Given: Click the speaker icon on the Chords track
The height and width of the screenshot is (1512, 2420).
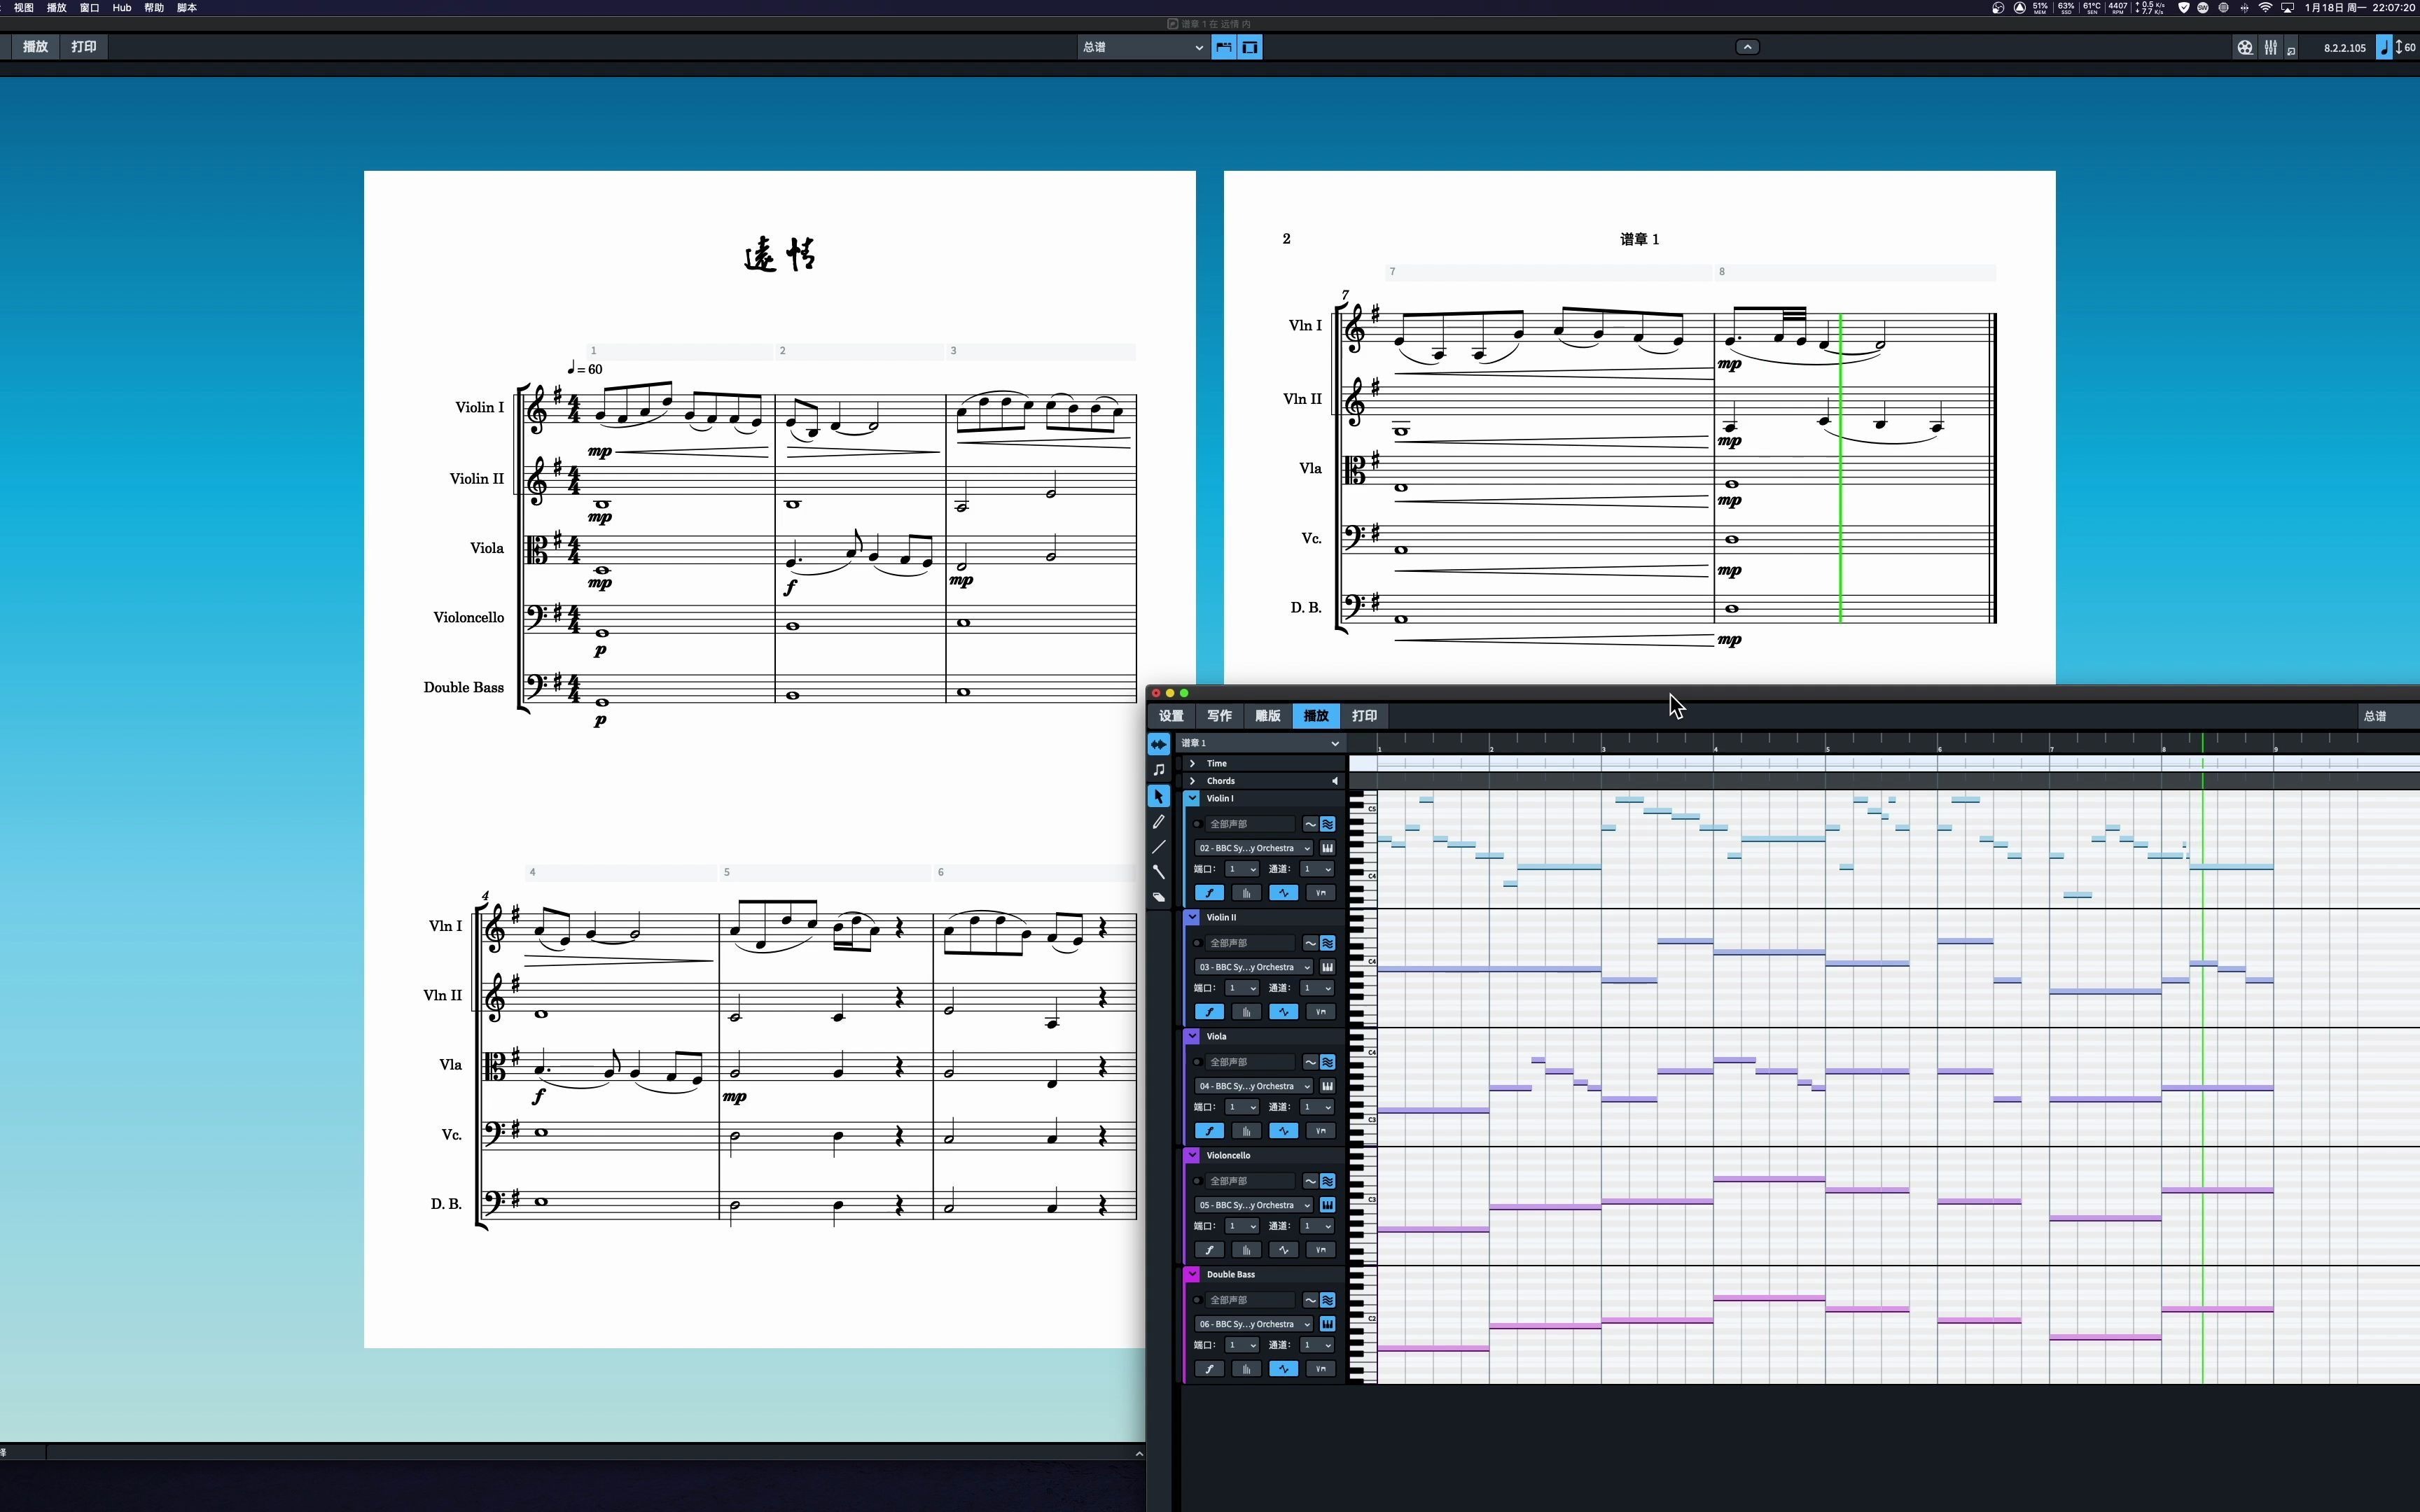Looking at the screenshot, I should pyautogui.click(x=1334, y=781).
